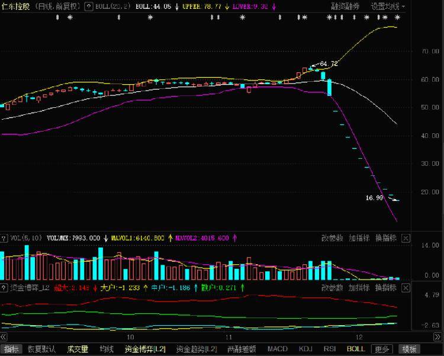Click the help icon beside BOLL indicator
The width and height of the screenshot is (444, 356).
pyautogui.click(x=89, y=7)
